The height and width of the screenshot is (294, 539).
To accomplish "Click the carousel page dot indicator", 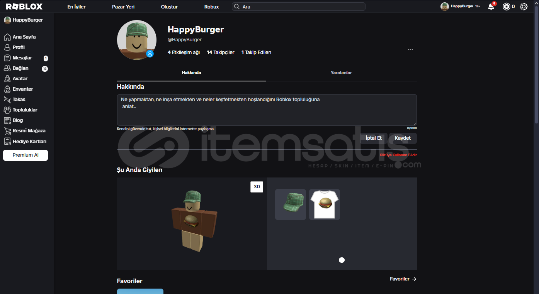I will (x=342, y=260).
